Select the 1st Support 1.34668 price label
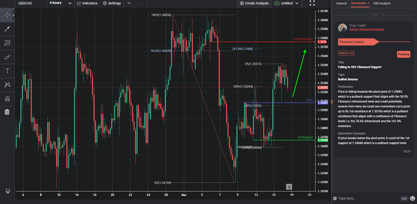Viewport: 417px width, 204px height. pyautogui.click(x=323, y=140)
